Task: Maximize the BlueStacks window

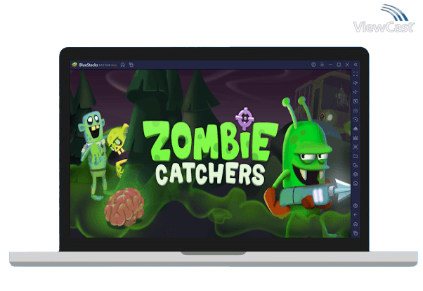Action: coord(339,65)
